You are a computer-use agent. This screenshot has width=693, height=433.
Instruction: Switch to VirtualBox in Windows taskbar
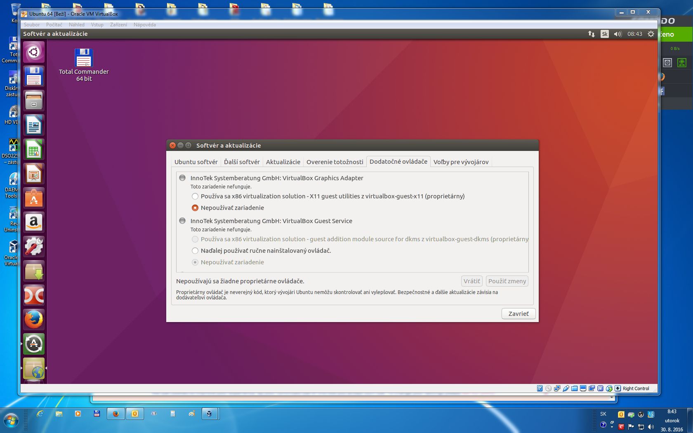[x=210, y=414]
